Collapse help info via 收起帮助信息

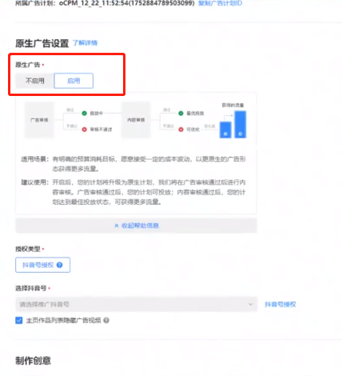pos(137,226)
